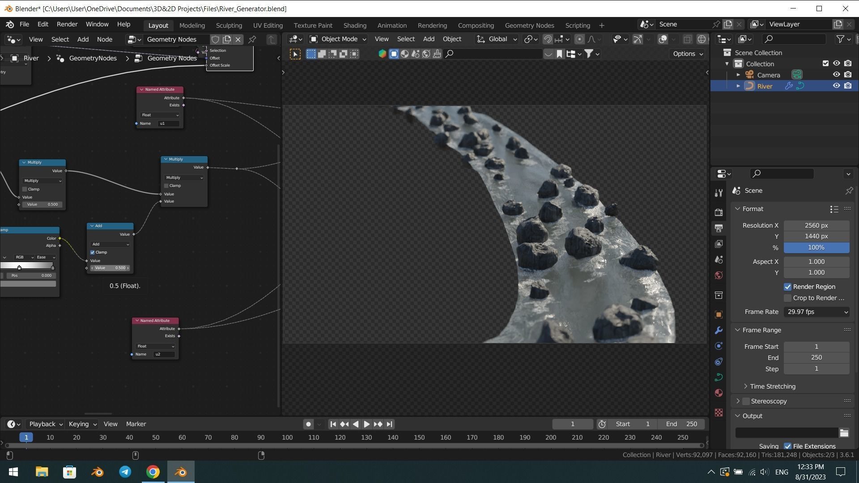Open the Scene properties tab

(x=719, y=259)
